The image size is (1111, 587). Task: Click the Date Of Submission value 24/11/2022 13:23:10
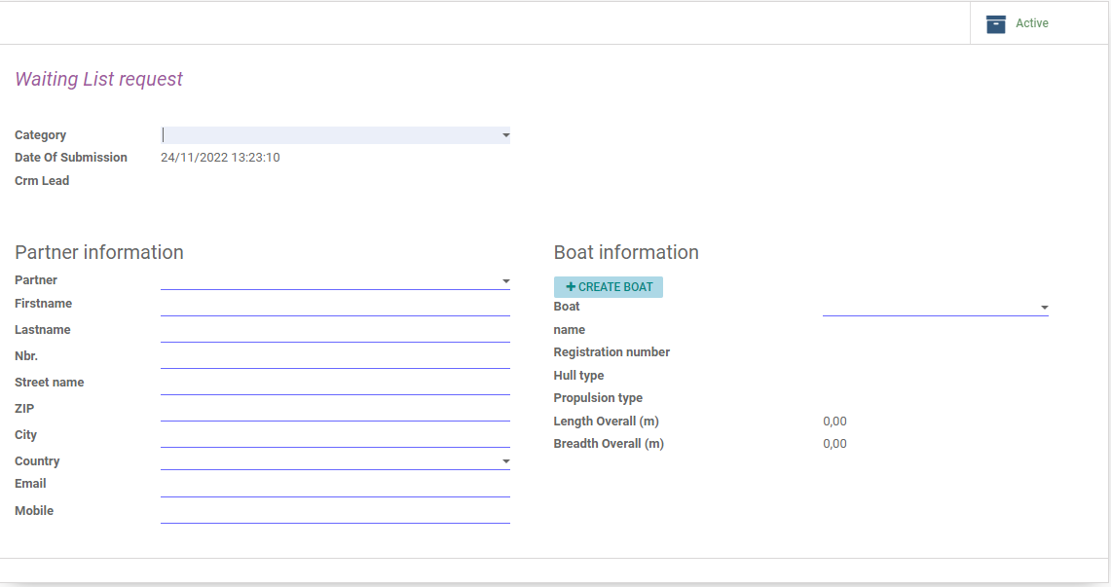tap(220, 157)
